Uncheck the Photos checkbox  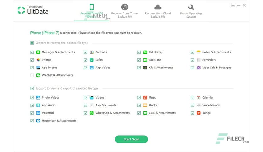32,60
